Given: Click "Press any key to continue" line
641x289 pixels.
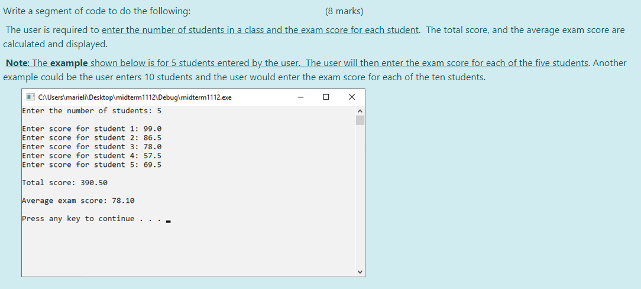Looking at the screenshot, I should coord(96,219).
